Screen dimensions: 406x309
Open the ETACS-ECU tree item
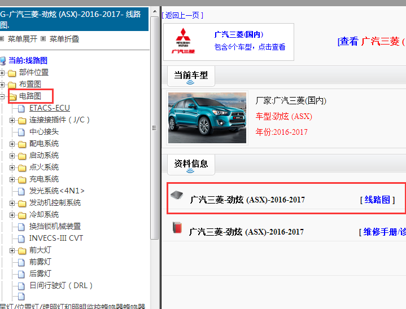coord(50,108)
